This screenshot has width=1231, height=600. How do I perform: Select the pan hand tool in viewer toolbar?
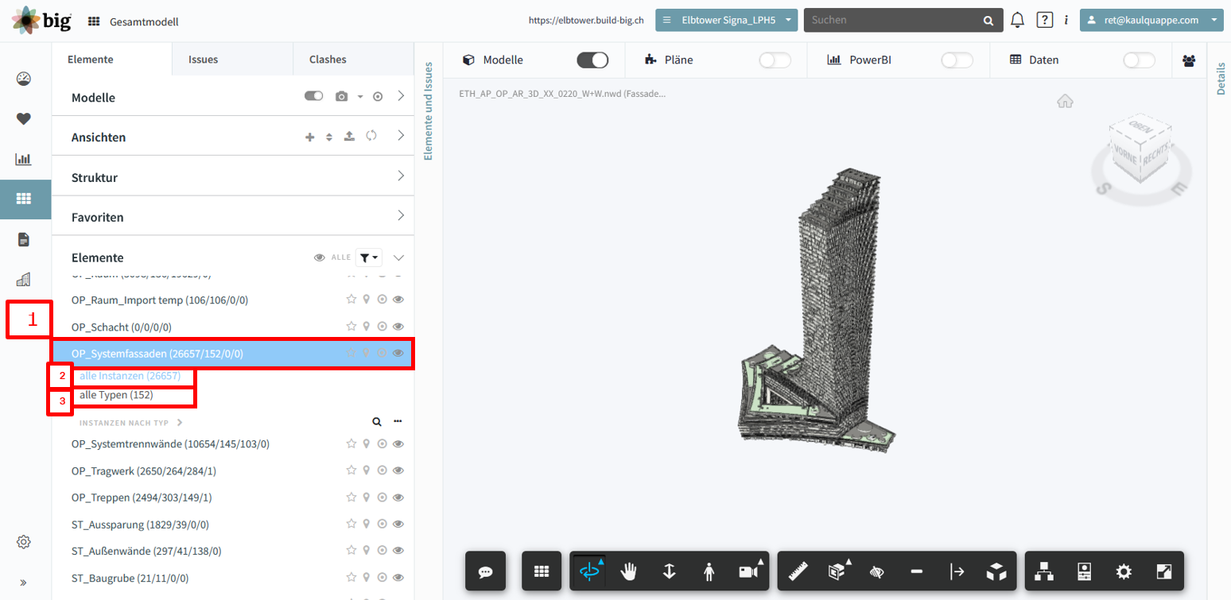tap(629, 571)
